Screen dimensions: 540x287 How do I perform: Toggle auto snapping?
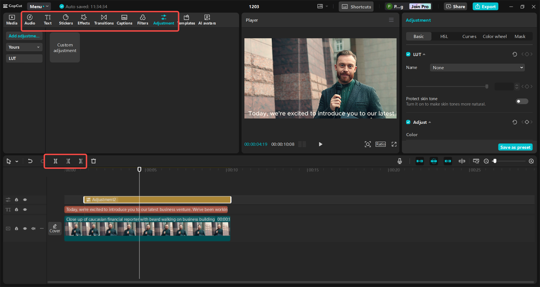(434, 161)
